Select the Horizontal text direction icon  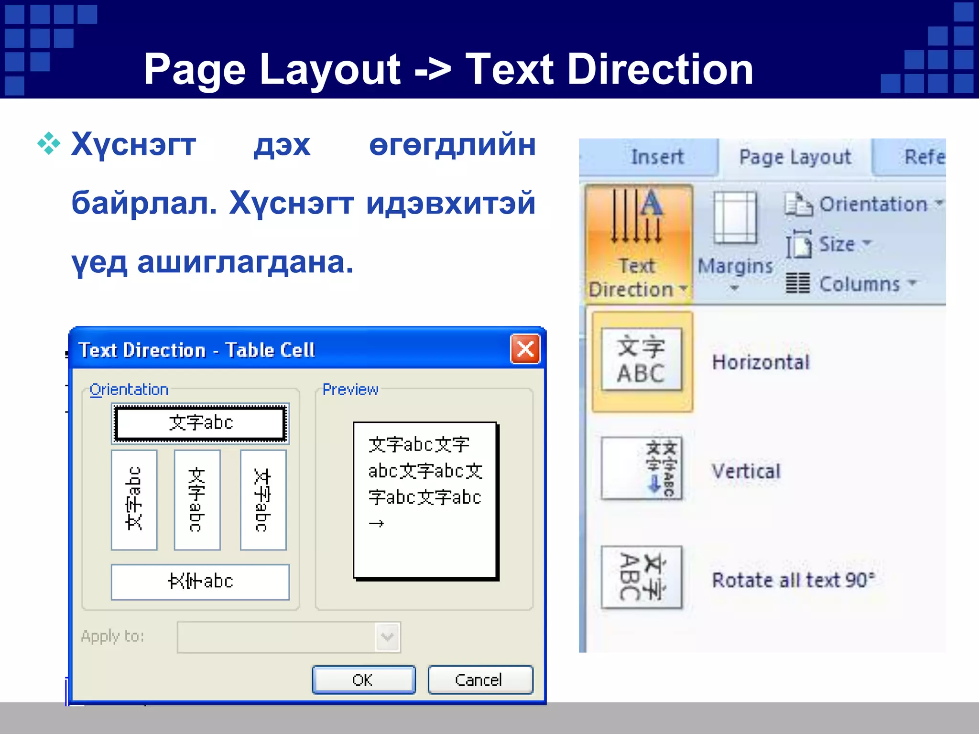point(642,359)
